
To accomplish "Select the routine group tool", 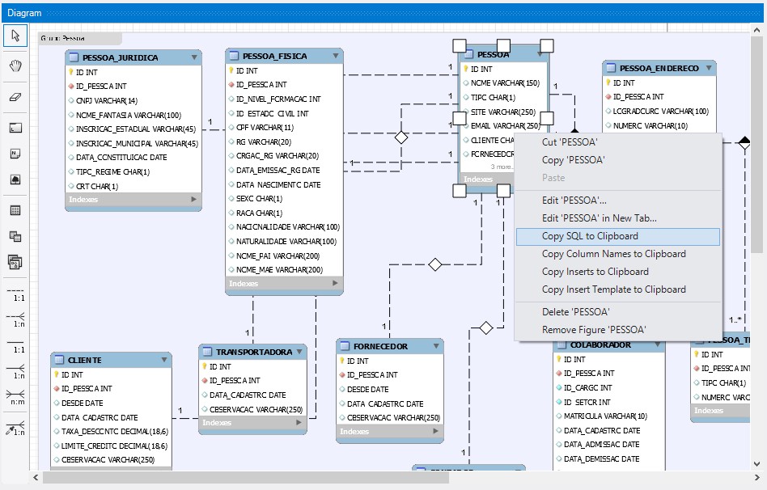I will pyautogui.click(x=15, y=262).
